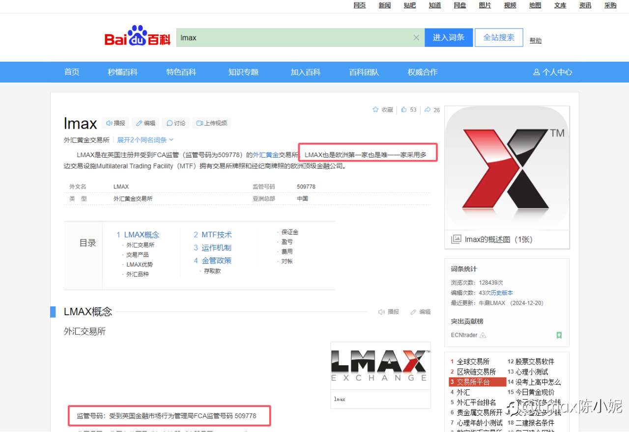Click the 贴吧 top link
Image resolution: width=629 pixels, height=432 pixels.
coord(410,5)
